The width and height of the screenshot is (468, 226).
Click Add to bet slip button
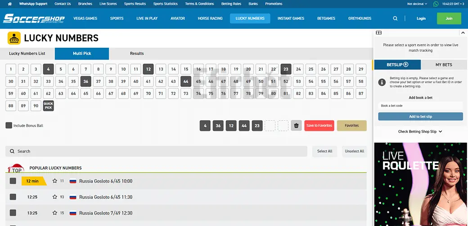point(421,117)
